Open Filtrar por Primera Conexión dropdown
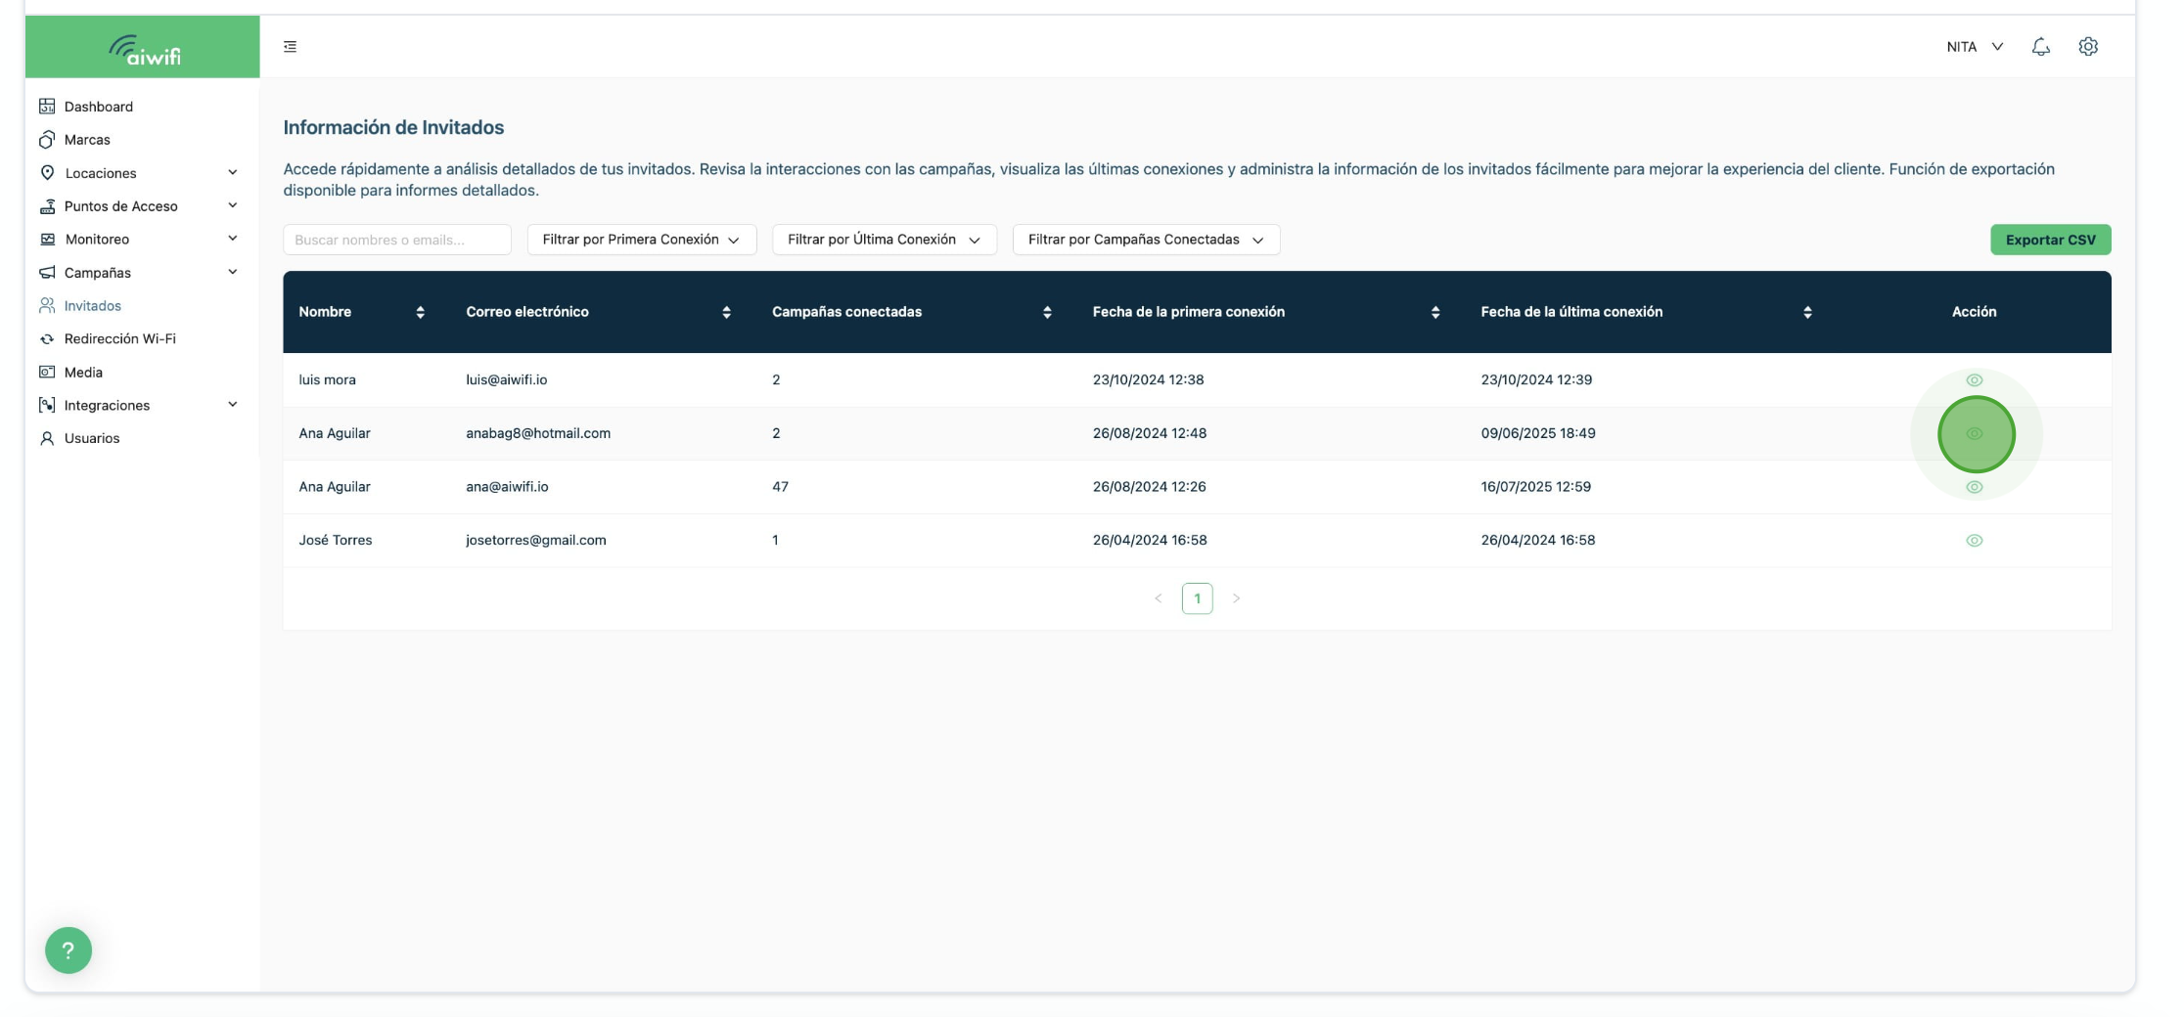This screenshot has width=2184, height=1017. coord(642,240)
